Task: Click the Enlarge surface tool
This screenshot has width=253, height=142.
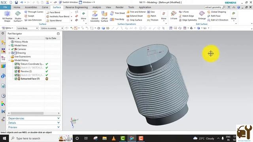Action: pyautogui.click(x=202, y=16)
